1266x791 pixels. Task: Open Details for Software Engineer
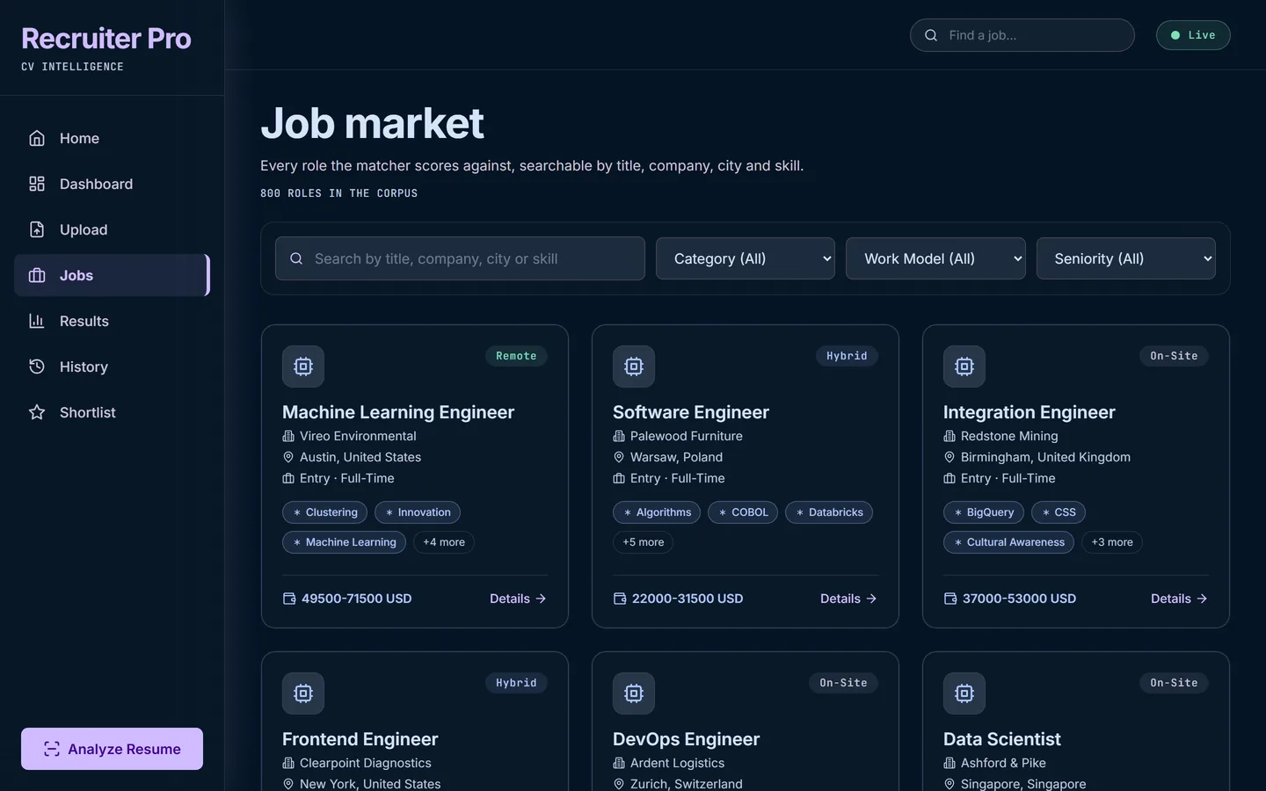848,599
